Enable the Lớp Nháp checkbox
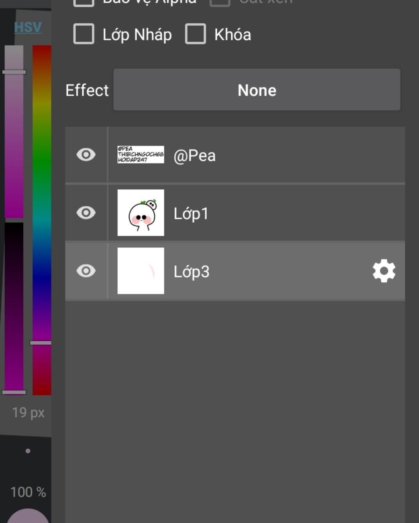This screenshot has width=419, height=523. (x=84, y=34)
